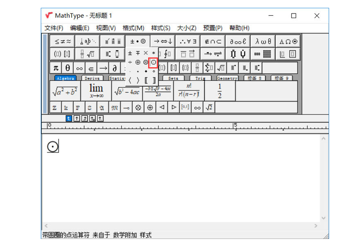This screenshot has height=248, width=353.
Task: Click the circled dot symbol in the editing area
Action: [x=53, y=147]
